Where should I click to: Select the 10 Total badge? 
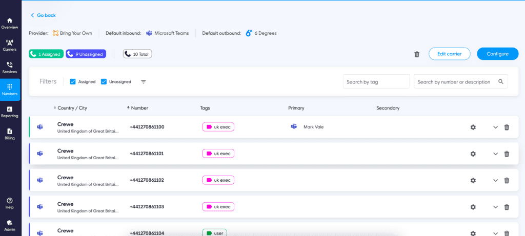click(x=137, y=54)
